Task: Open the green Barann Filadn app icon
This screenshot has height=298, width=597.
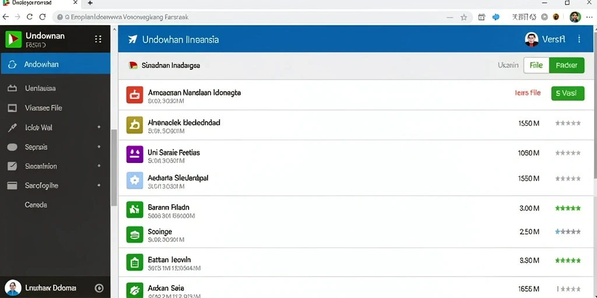Action: (x=135, y=210)
